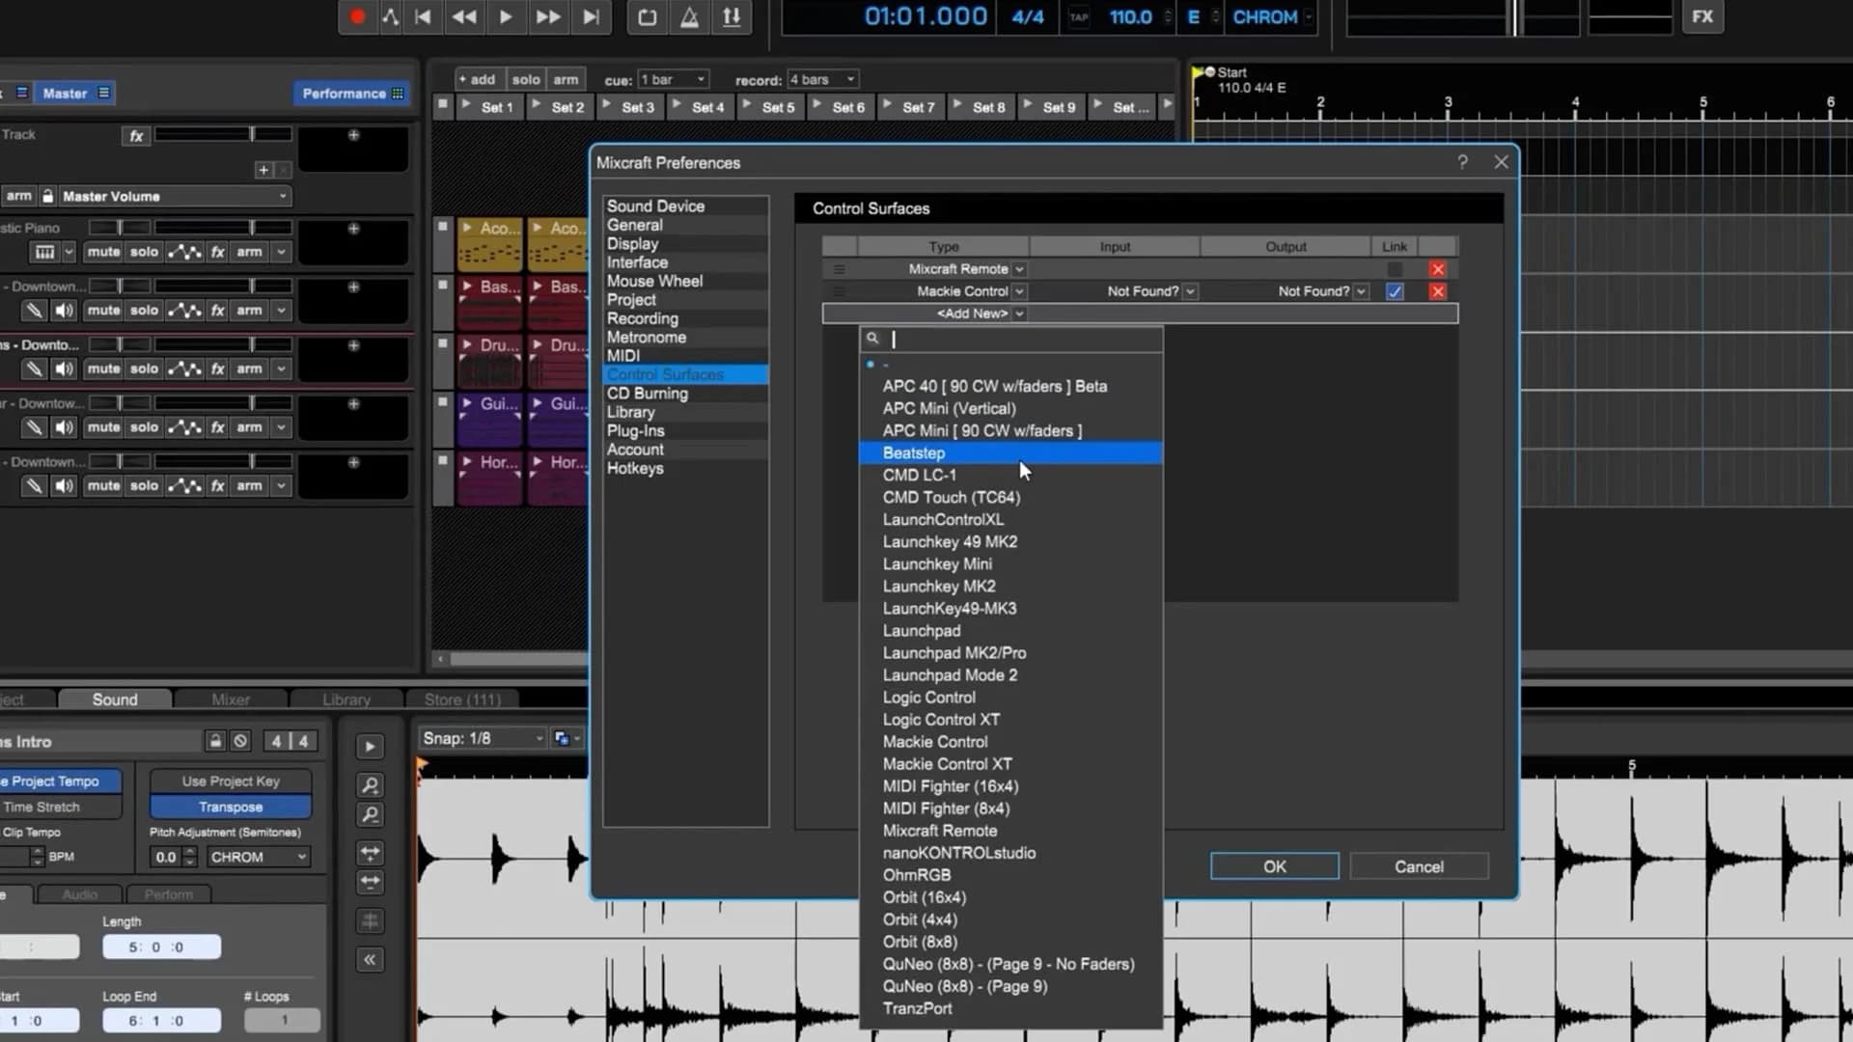Switch to the Control Surfaces preferences category

[665, 374]
